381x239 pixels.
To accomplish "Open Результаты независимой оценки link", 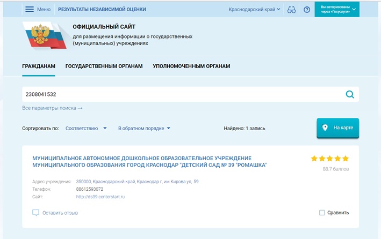I will pyautogui.click(x=102, y=10).
